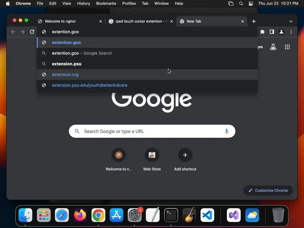Choose extention.goo - Google Search suggestion

pos(147,53)
